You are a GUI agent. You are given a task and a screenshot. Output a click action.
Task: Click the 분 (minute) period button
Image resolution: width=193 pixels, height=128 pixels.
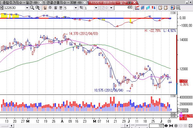click(x=61, y=8)
